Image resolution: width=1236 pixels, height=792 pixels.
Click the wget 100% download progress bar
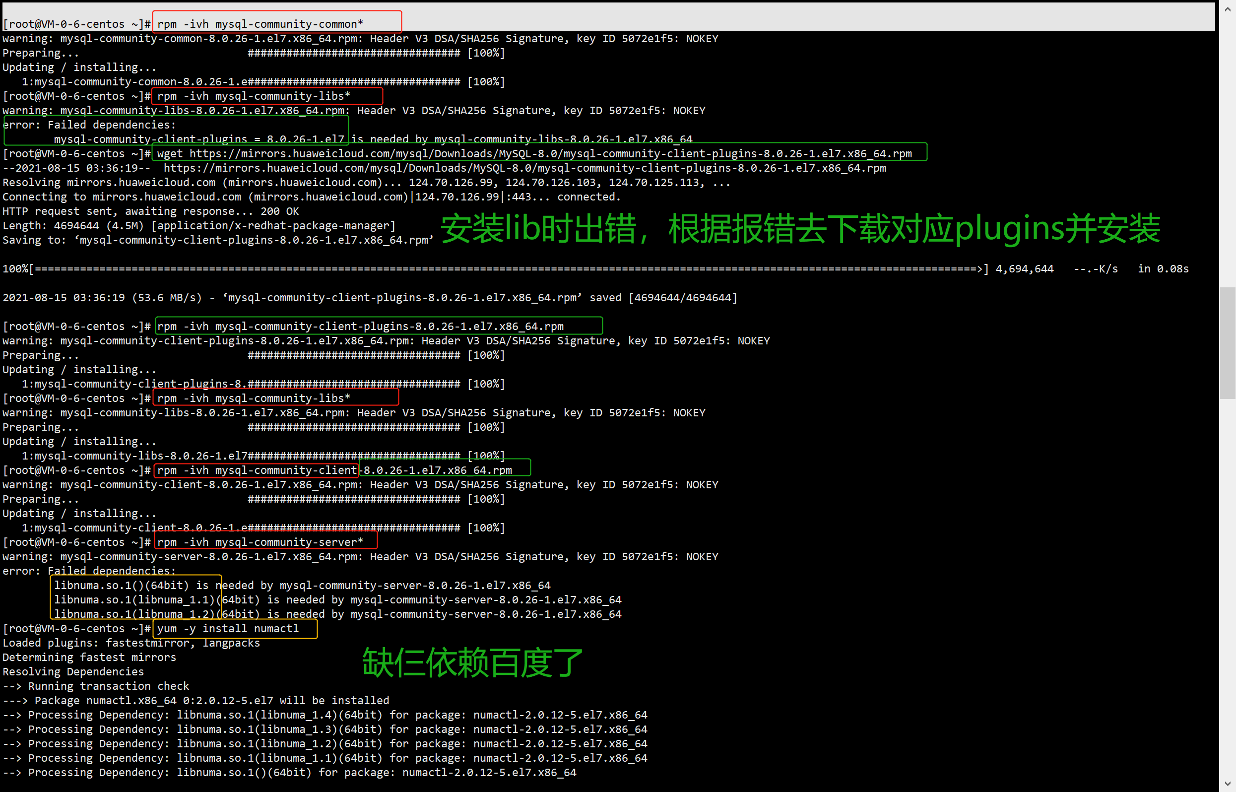pos(509,269)
